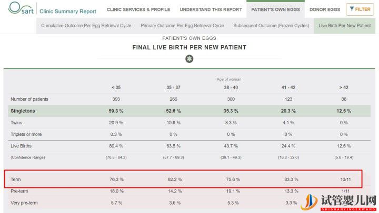The height and width of the screenshot is (213, 379).
Task: Select Live Birth Per New Patient sub-tab
Action: [x=345, y=25]
